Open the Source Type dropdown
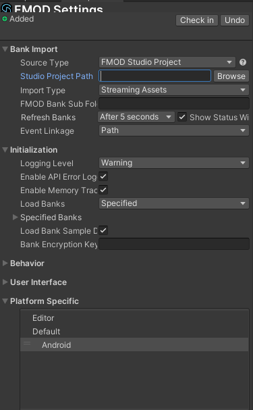The width and height of the screenshot is (253, 410). coord(167,62)
